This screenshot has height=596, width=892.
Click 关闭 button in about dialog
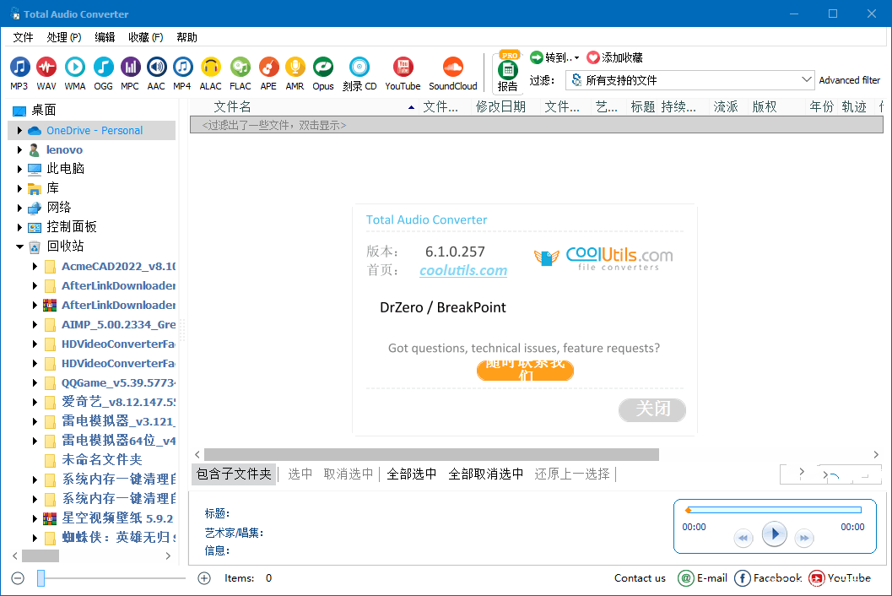(652, 409)
